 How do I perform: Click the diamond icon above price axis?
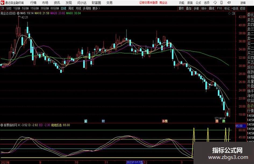pos(229,13)
